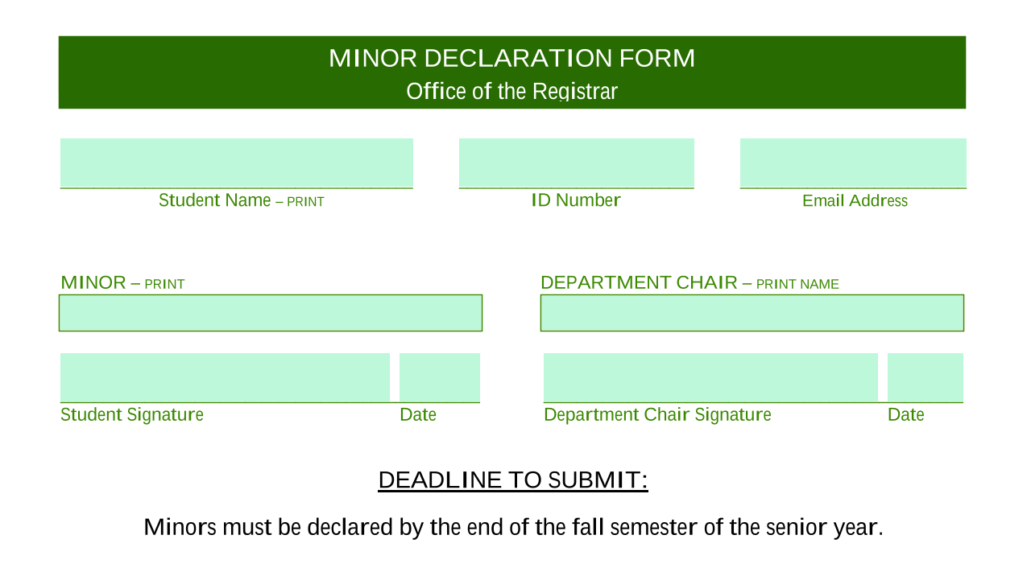Click the Email Address label
Screen dimensions: 1027x568
[x=855, y=201]
